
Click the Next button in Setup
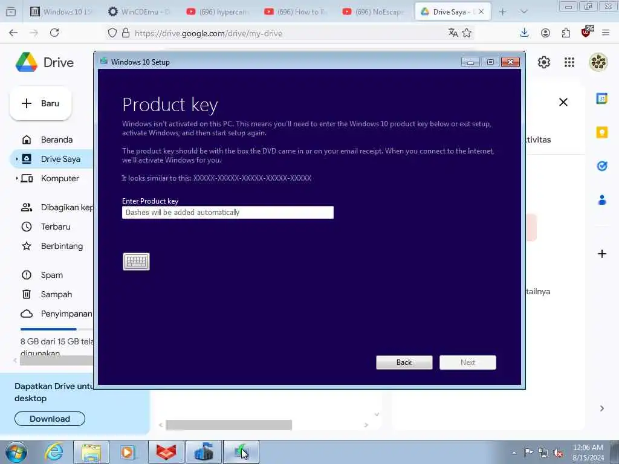468,362
